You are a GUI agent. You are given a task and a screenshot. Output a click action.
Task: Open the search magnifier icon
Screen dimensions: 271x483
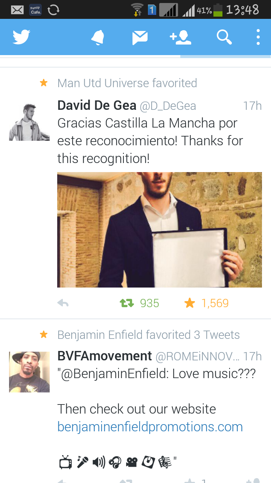click(x=224, y=37)
